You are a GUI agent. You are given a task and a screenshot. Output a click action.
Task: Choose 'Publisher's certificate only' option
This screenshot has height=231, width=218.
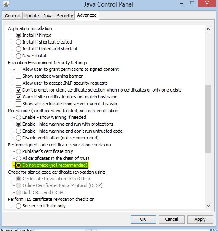click(18, 151)
